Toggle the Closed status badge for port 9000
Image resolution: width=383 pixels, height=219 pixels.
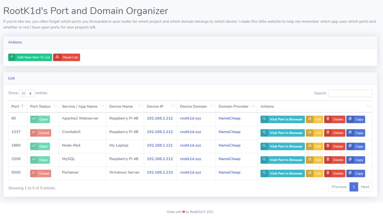pos(40,173)
